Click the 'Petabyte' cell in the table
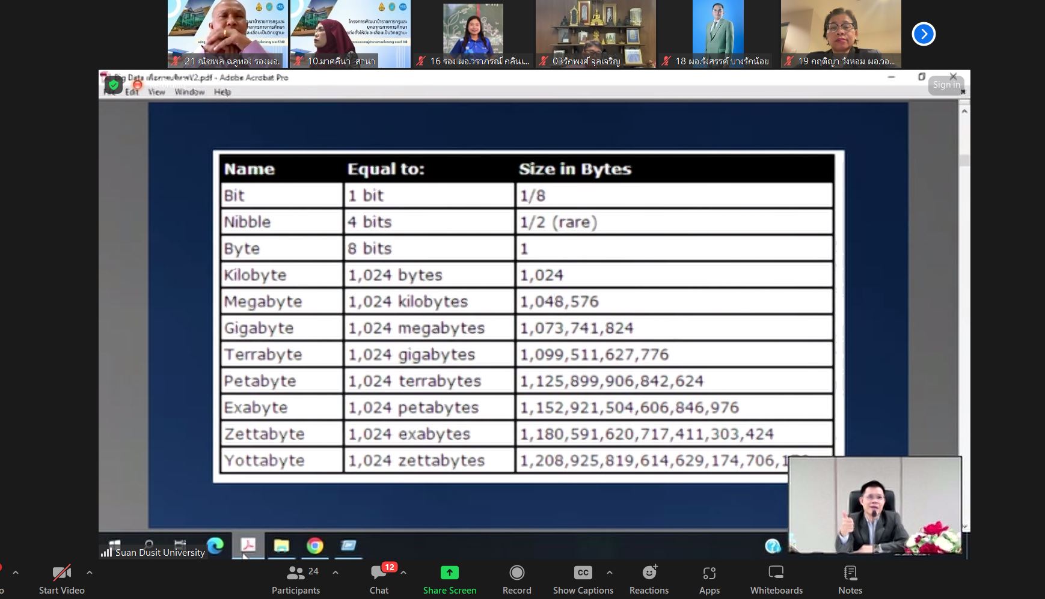This screenshot has width=1045, height=599. [281, 381]
